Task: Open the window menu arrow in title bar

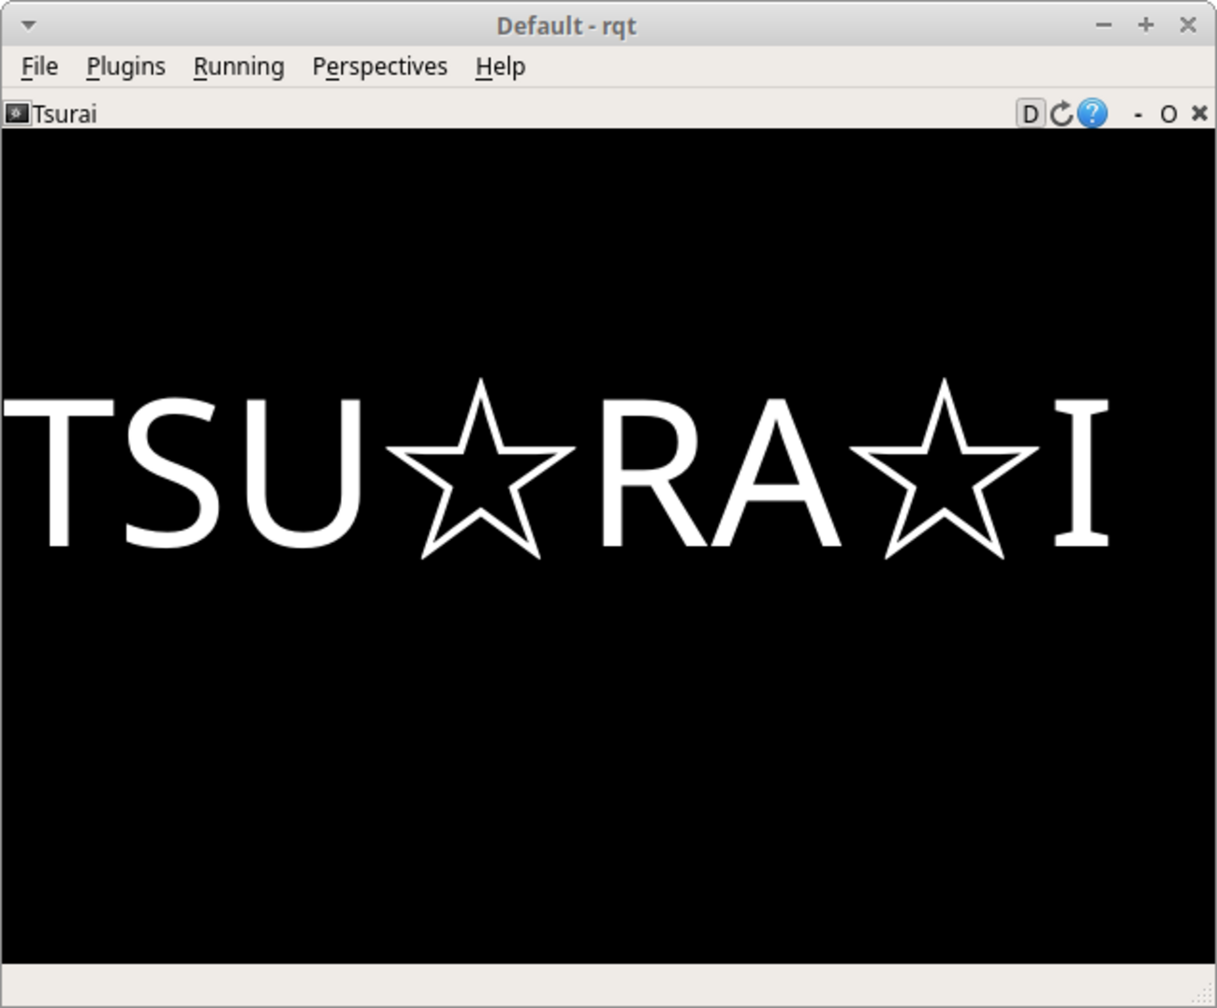Action: tap(28, 25)
